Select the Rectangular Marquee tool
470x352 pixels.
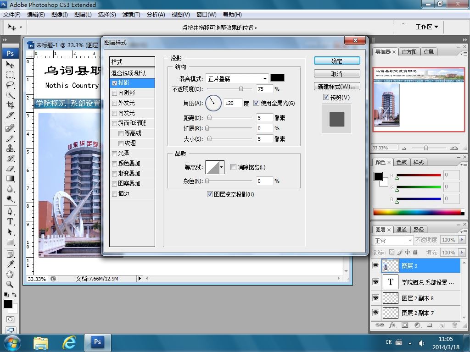coord(10,75)
